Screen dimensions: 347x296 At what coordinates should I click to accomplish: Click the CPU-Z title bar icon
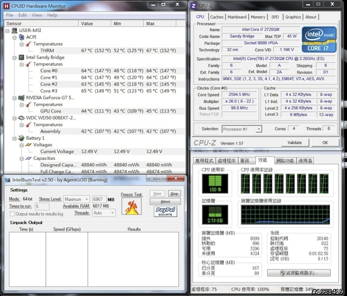click(194, 6)
